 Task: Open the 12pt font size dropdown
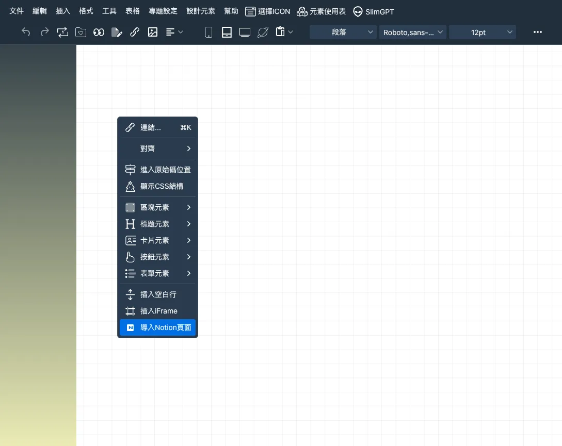coord(482,32)
